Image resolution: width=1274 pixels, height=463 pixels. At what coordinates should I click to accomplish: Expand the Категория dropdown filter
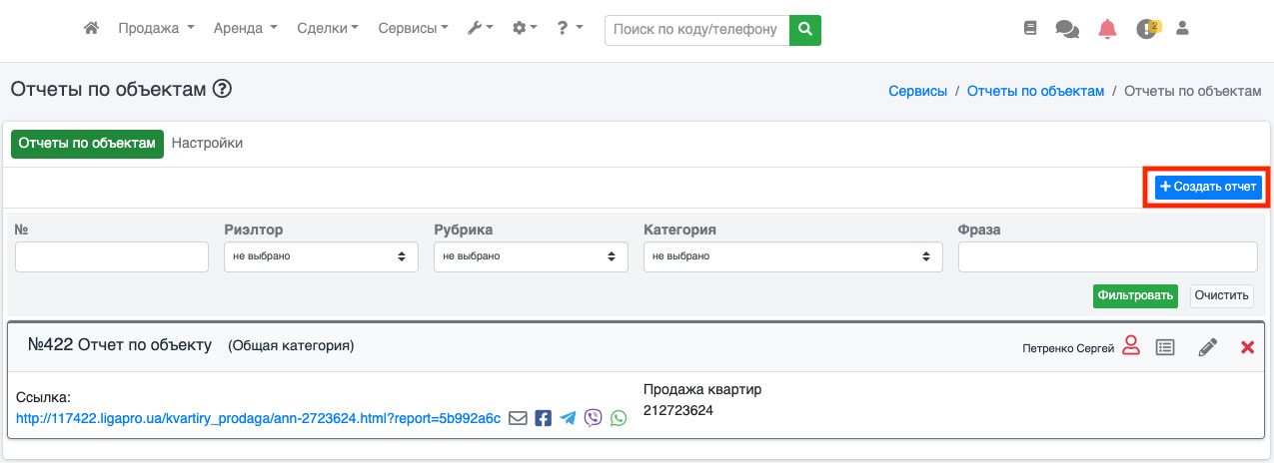792,256
